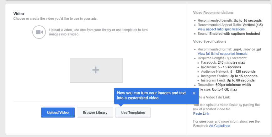272x137 pixels.
Task: Select the Video Specifications heading
Action: (210, 41)
